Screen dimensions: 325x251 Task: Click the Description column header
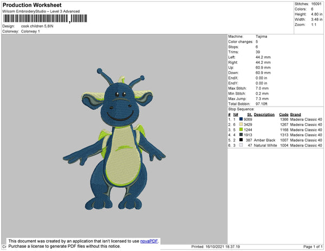(x=264, y=115)
